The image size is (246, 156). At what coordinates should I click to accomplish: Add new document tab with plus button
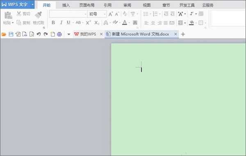pyautogui.click(x=183, y=34)
